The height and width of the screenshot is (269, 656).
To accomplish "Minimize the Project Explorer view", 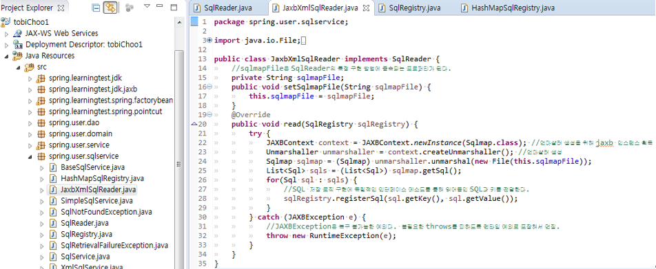I will [x=160, y=6].
